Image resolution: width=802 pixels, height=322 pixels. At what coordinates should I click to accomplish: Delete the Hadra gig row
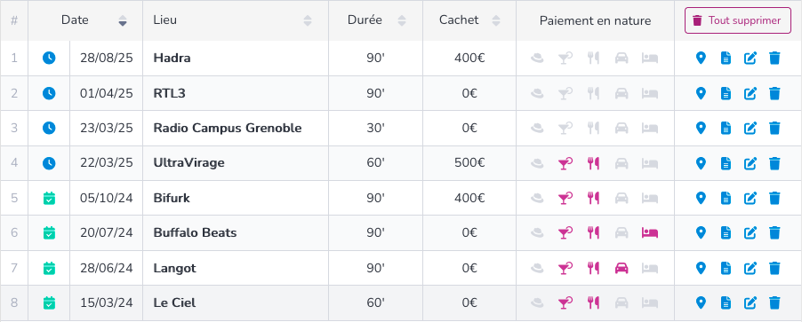(x=774, y=59)
